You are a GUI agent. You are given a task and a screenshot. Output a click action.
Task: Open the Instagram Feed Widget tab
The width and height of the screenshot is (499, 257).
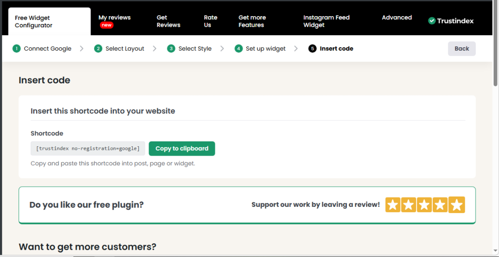(326, 21)
